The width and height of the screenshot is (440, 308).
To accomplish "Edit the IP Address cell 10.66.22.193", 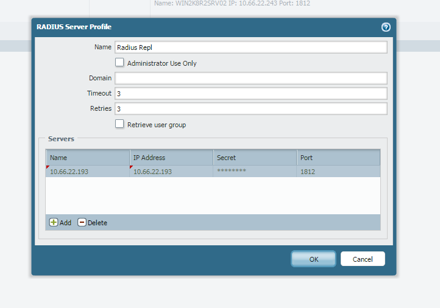I will pos(171,171).
